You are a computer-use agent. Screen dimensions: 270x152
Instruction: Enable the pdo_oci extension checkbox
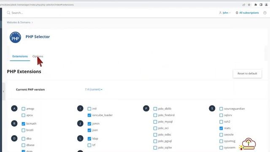click(155, 128)
